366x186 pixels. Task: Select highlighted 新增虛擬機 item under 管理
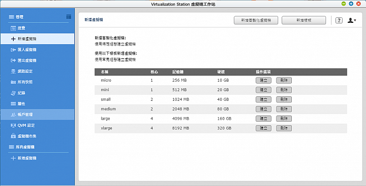coord(37,39)
